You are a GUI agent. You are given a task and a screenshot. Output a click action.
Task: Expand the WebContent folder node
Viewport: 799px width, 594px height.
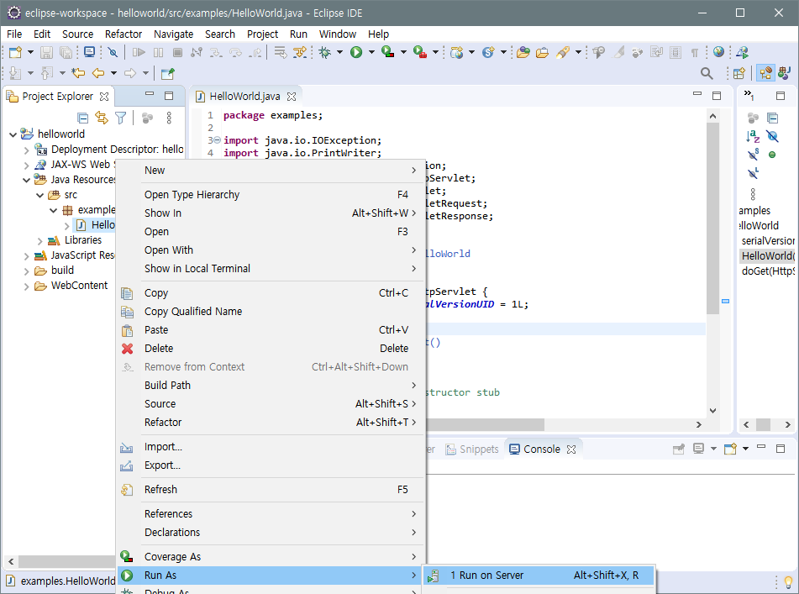click(27, 286)
